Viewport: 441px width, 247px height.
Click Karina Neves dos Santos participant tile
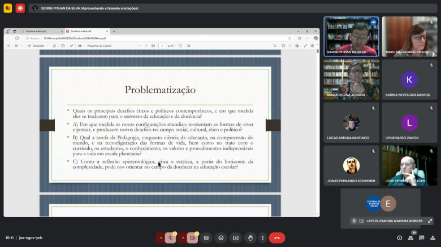(x=409, y=80)
